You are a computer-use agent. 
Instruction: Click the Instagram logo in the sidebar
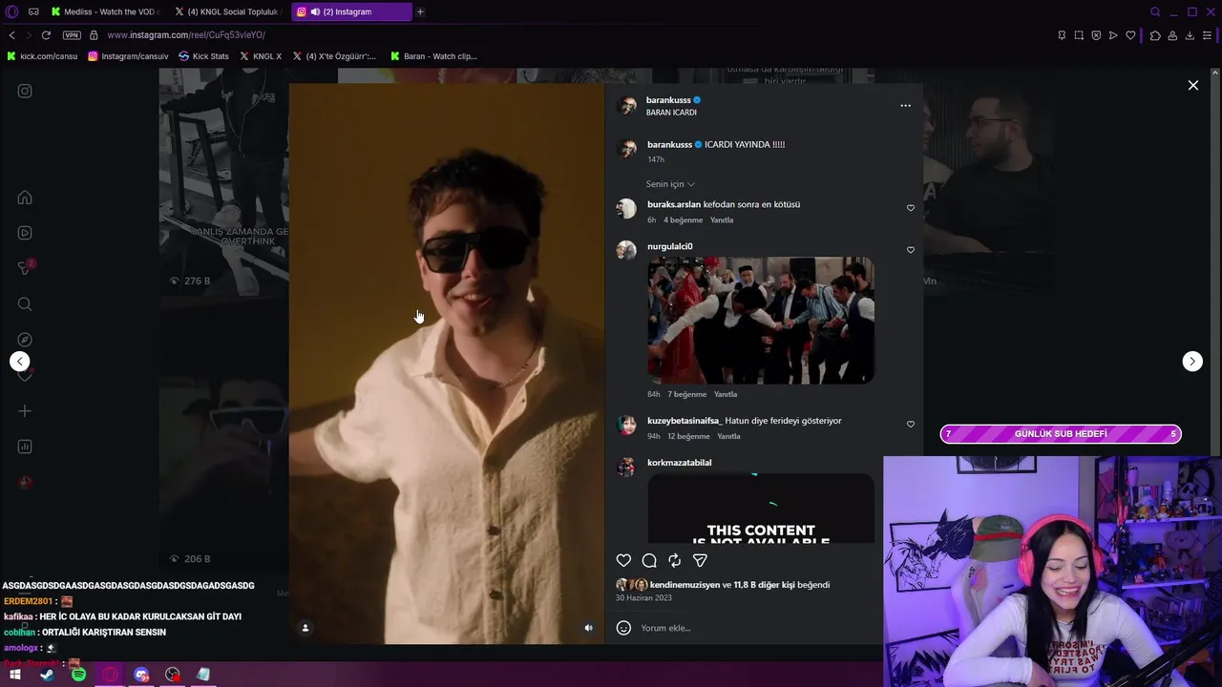[x=25, y=91]
